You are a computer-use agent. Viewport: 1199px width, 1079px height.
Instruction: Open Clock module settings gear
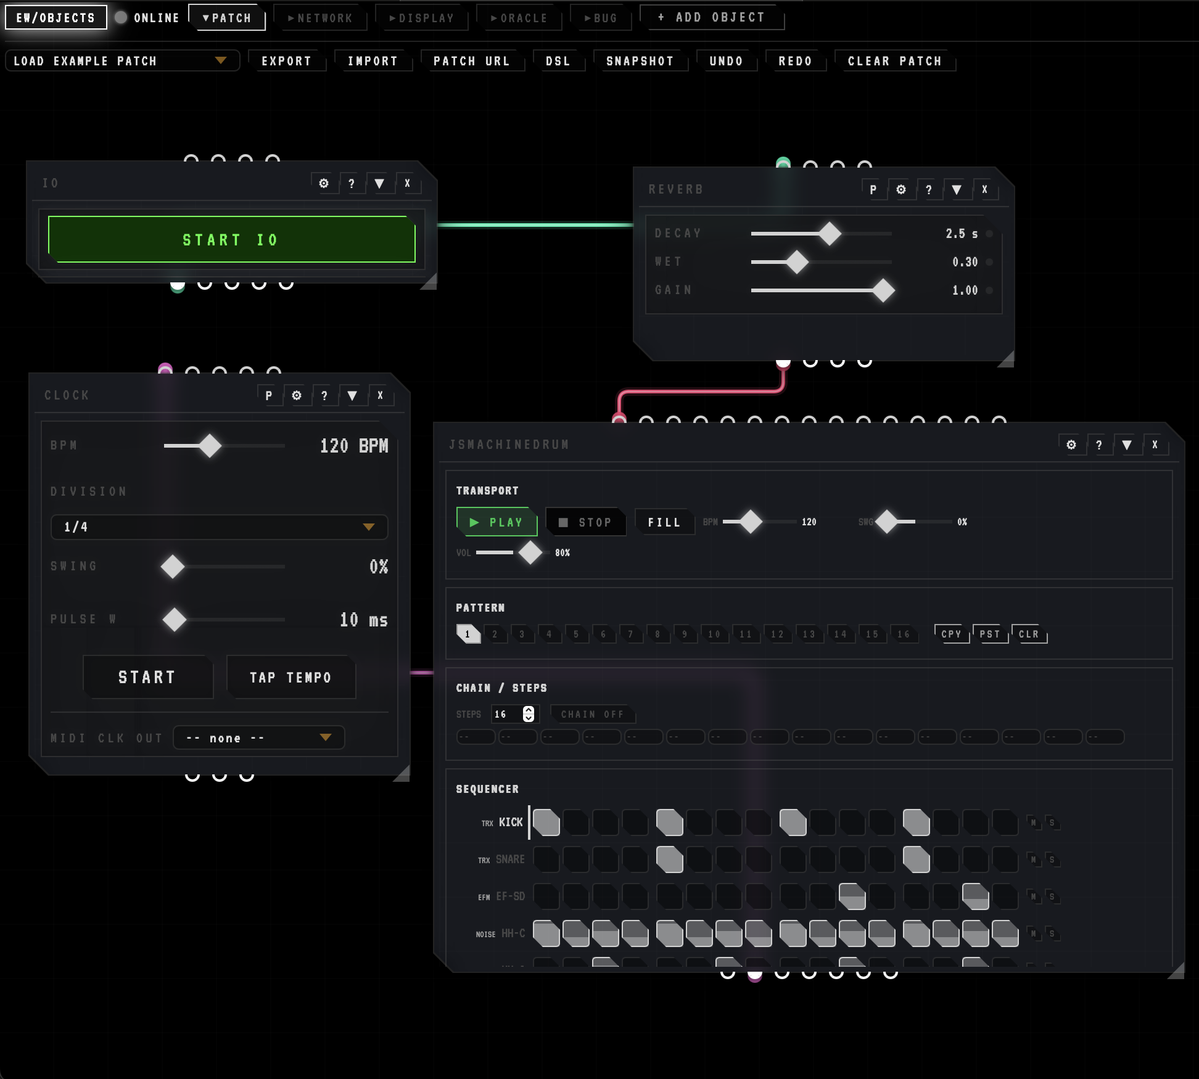pyautogui.click(x=297, y=395)
